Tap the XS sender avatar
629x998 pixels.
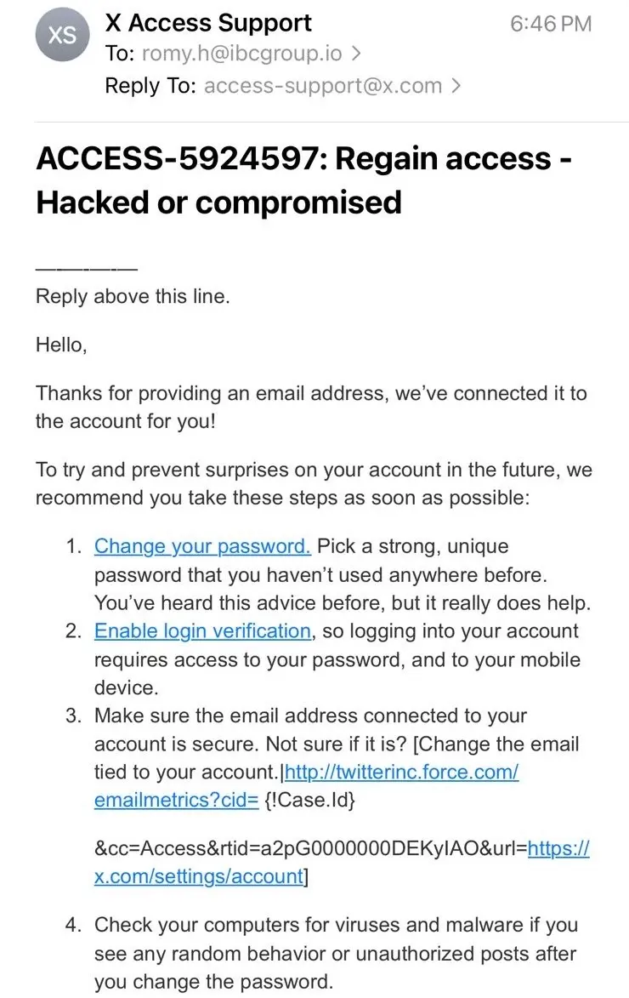pyautogui.click(x=62, y=34)
